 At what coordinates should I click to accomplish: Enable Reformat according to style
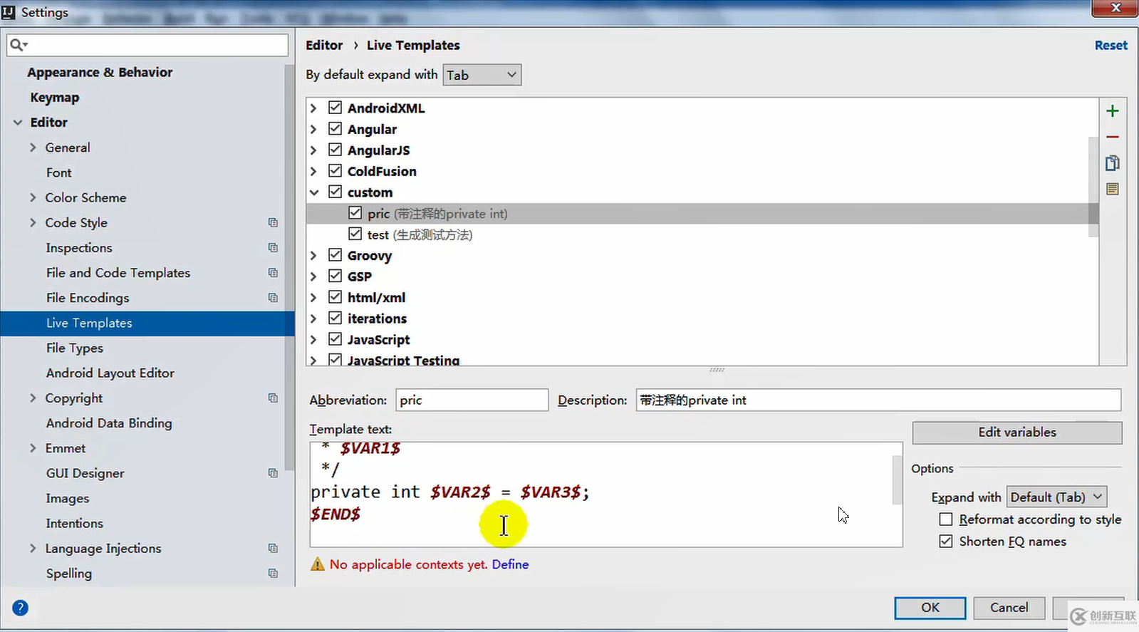[x=946, y=519]
